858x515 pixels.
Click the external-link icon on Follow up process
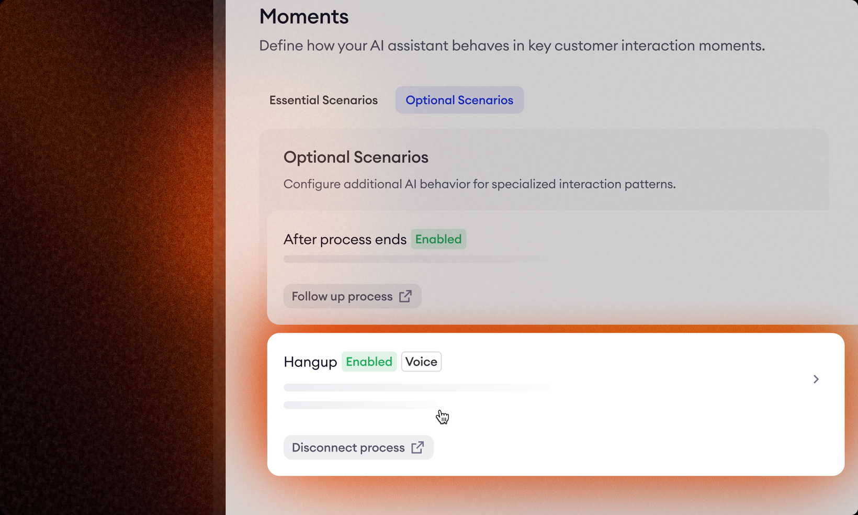[x=405, y=296]
